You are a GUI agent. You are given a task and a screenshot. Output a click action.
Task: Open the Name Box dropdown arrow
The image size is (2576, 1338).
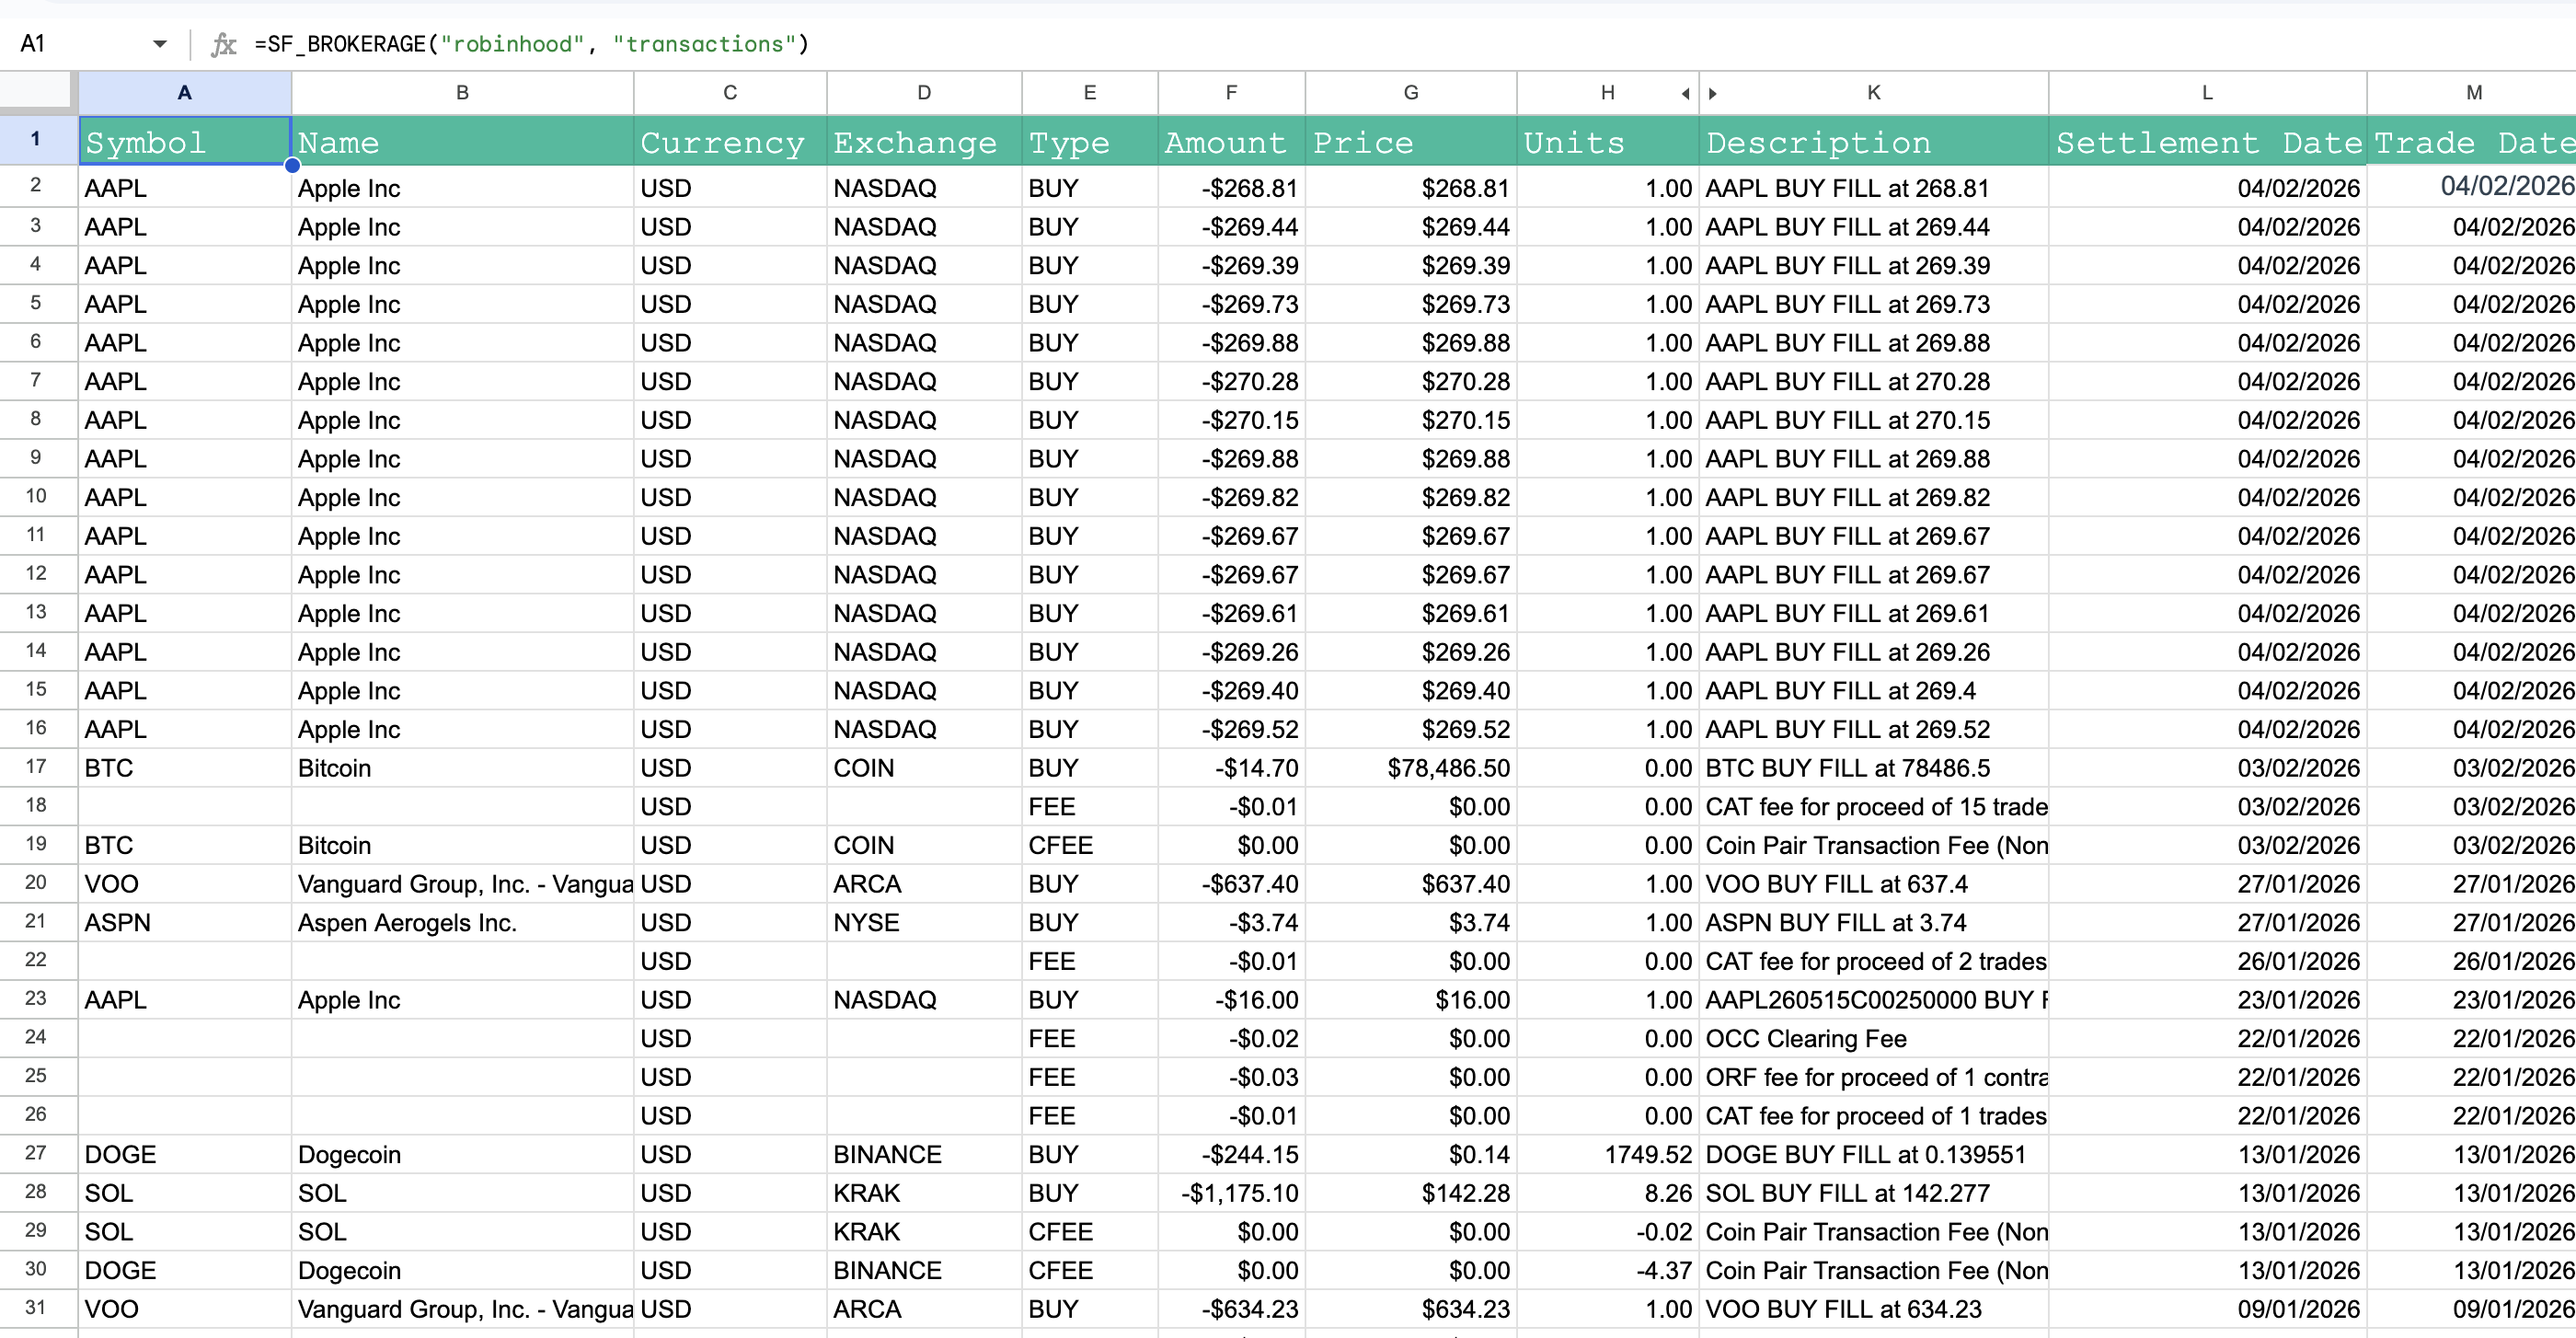(159, 44)
